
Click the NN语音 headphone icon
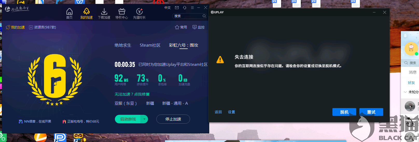tap(21, 121)
